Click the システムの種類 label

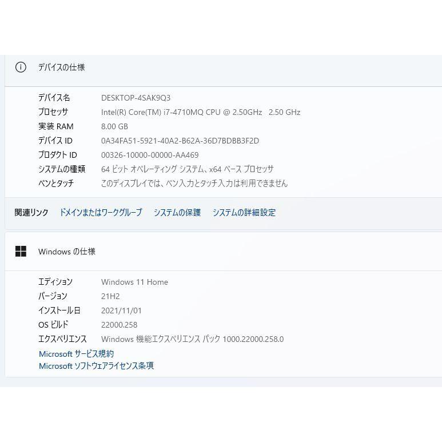pos(62,169)
